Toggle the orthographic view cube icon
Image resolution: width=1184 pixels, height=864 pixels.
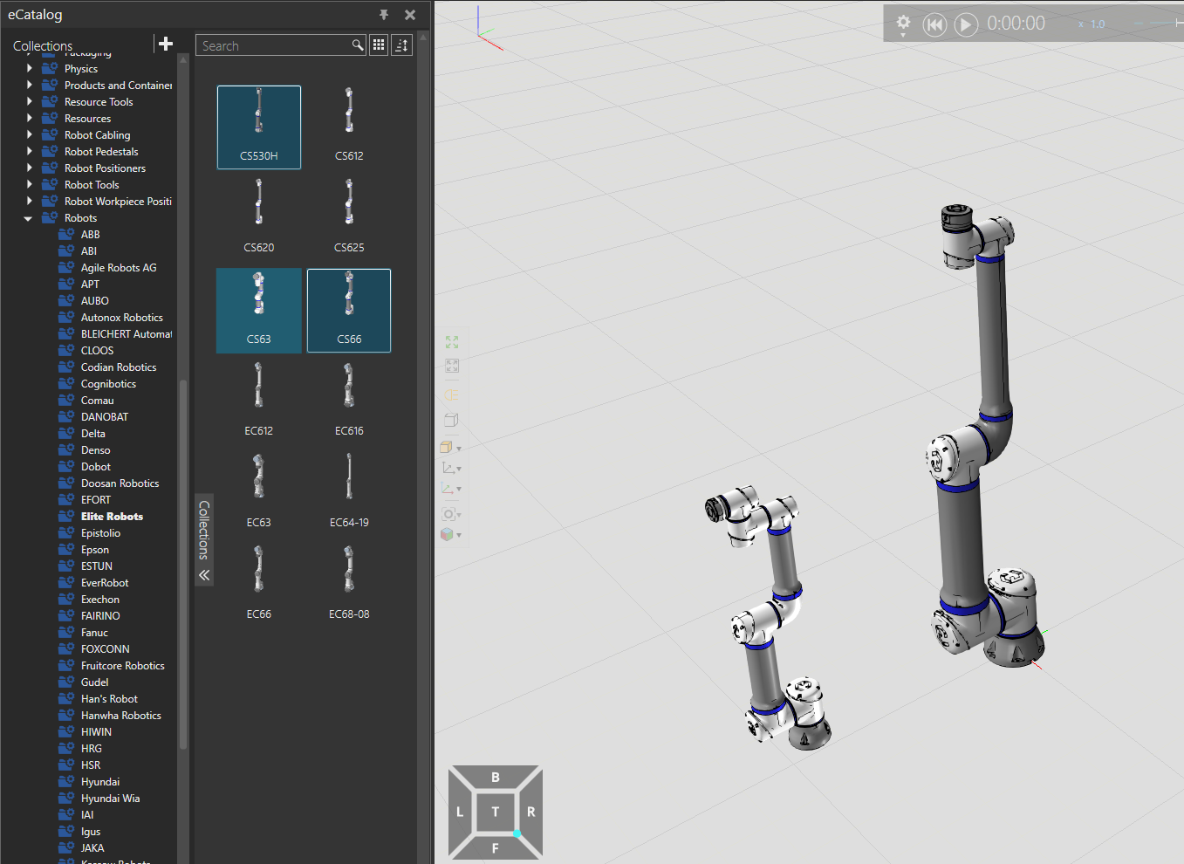click(451, 420)
